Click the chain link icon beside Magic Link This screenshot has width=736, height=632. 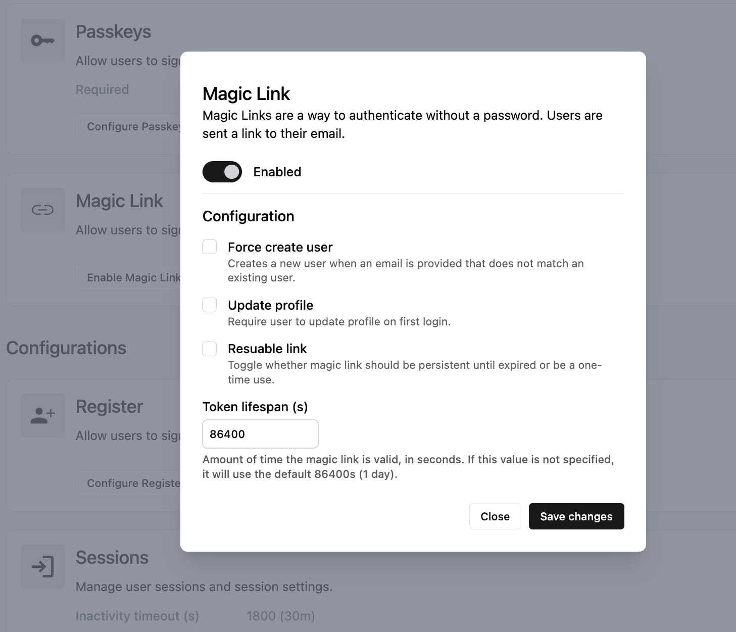(42, 210)
